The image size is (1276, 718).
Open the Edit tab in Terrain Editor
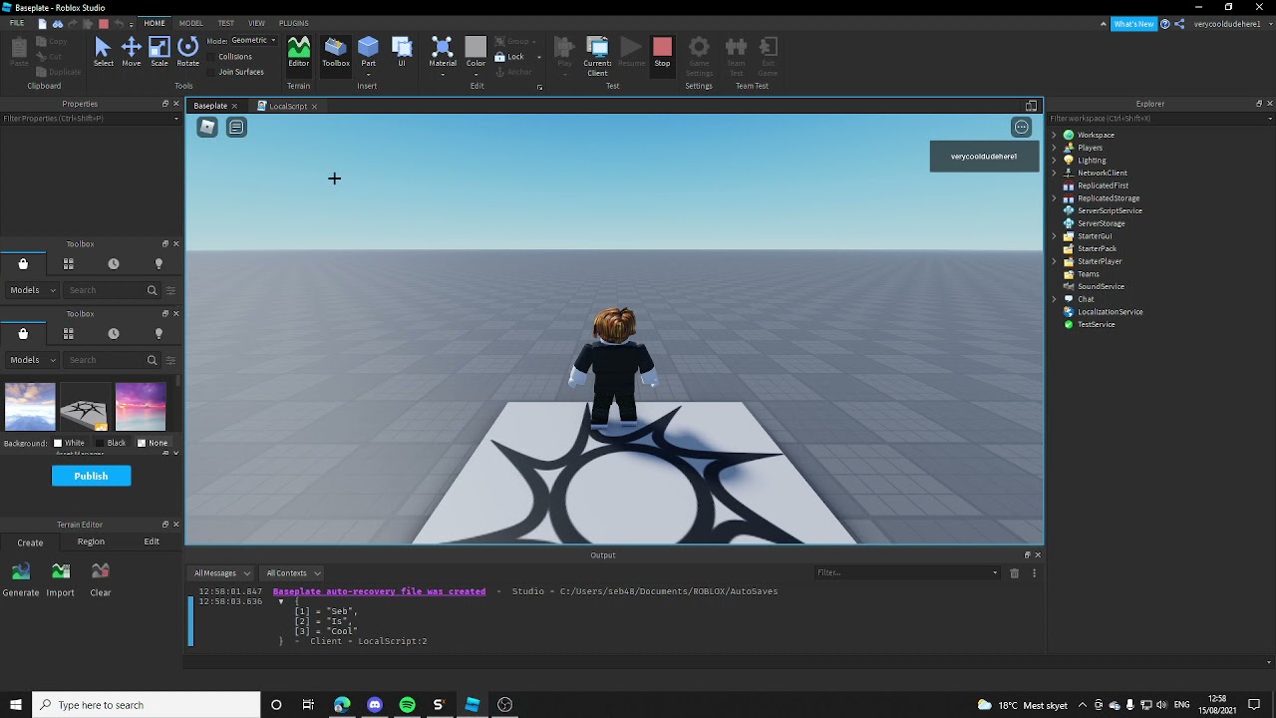(x=152, y=541)
